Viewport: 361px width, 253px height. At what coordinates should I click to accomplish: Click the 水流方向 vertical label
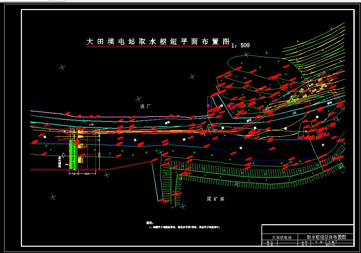[x=60, y=162]
